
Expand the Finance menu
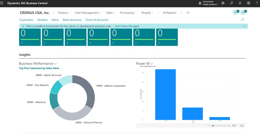coord(64,13)
